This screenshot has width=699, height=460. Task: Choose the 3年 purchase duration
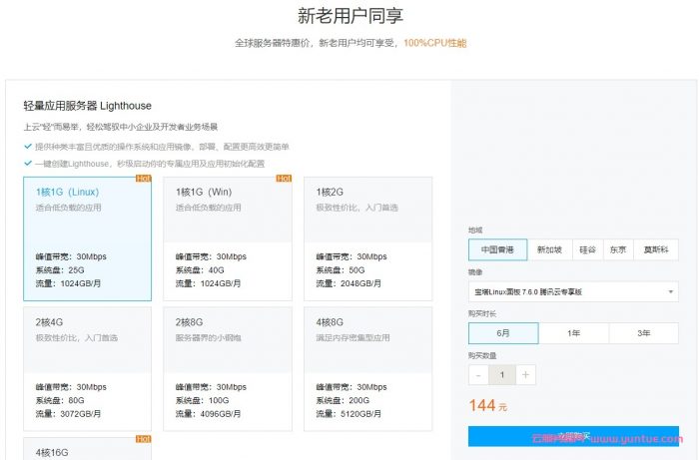643,333
